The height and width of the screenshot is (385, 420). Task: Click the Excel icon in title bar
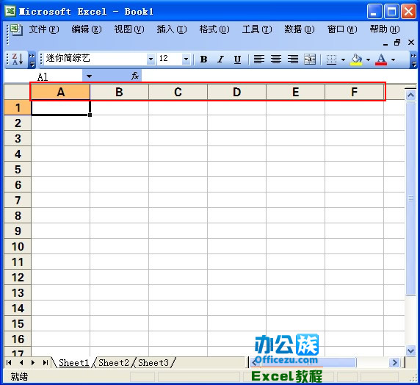tap(10, 12)
